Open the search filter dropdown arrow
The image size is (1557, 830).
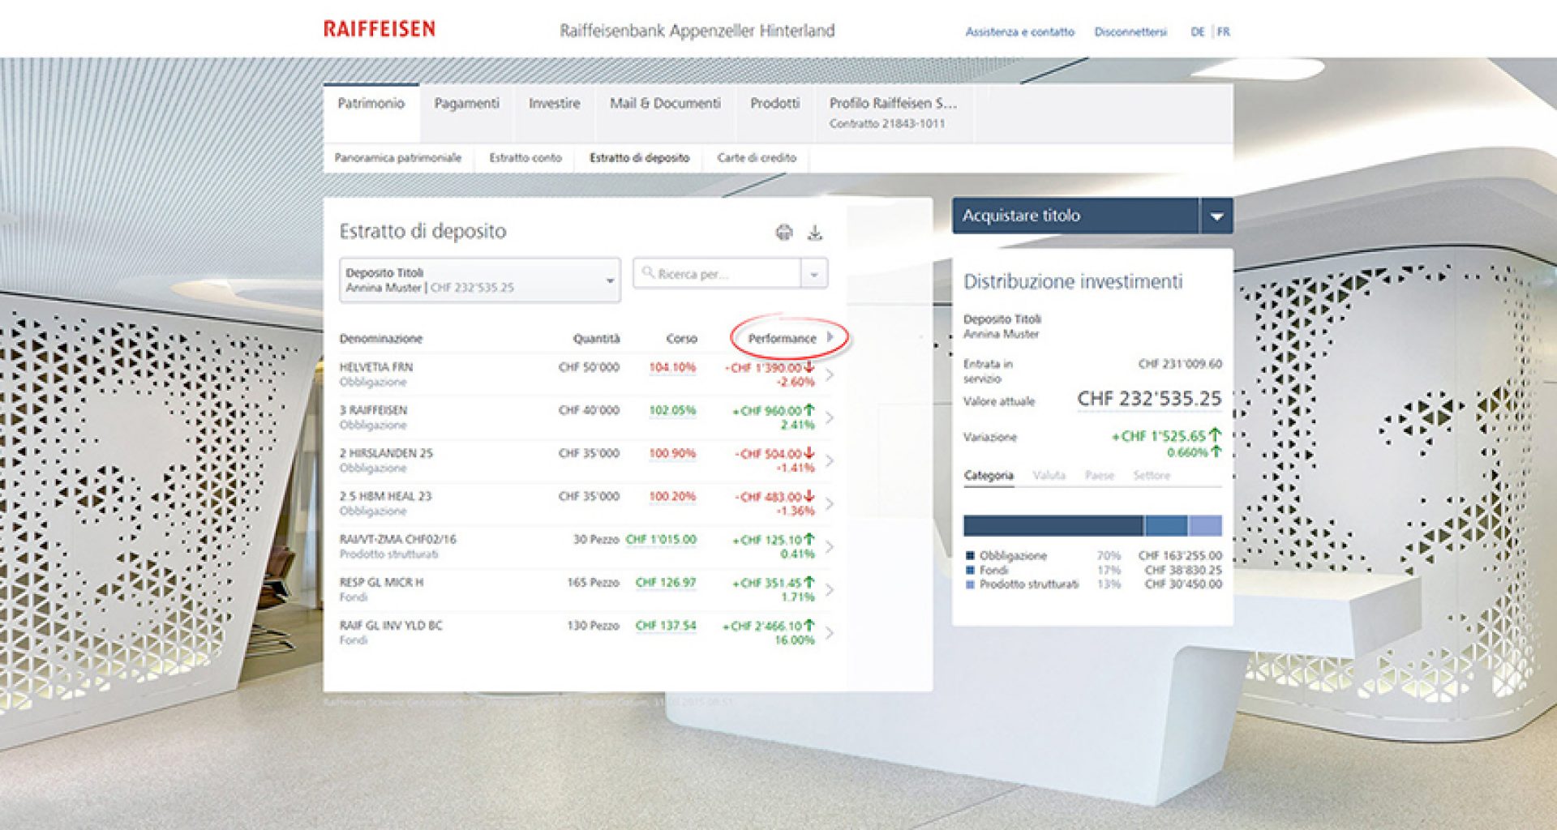(813, 274)
